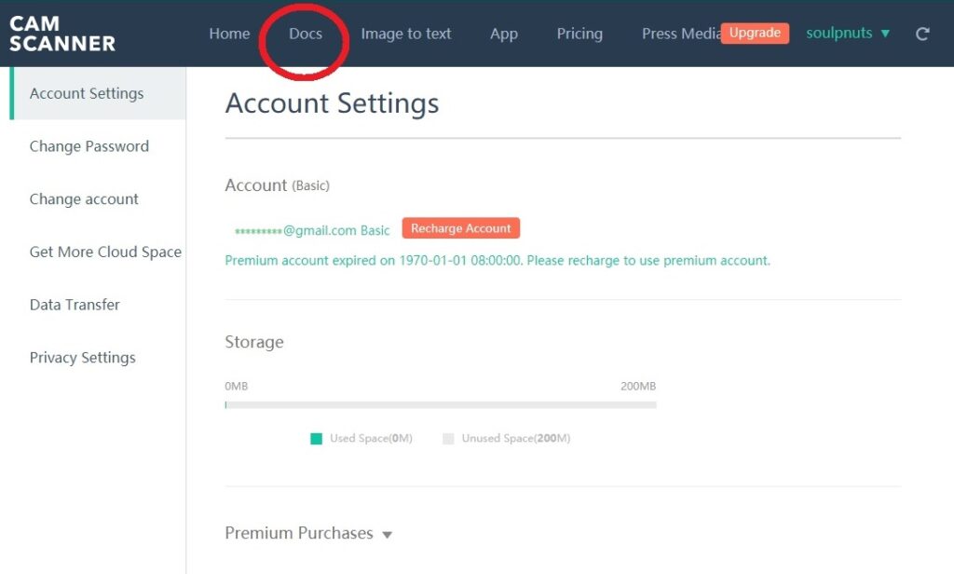This screenshot has height=574, width=954.
Task: Select the App menu item
Action: point(504,34)
